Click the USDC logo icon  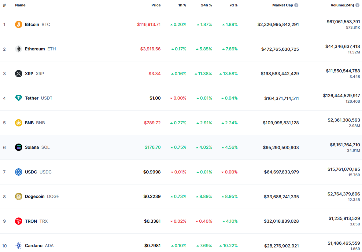(x=18, y=172)
